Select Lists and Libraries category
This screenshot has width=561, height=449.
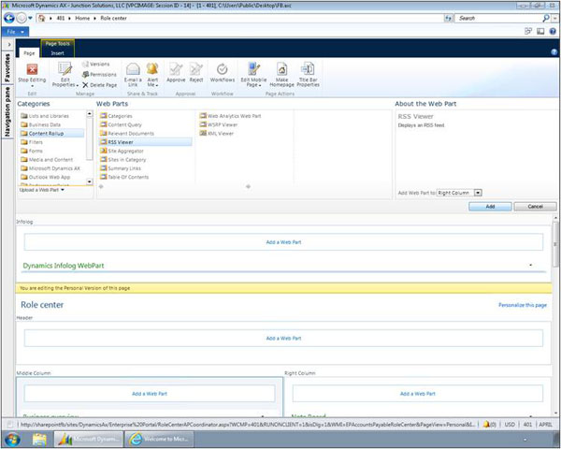point(45,116)
